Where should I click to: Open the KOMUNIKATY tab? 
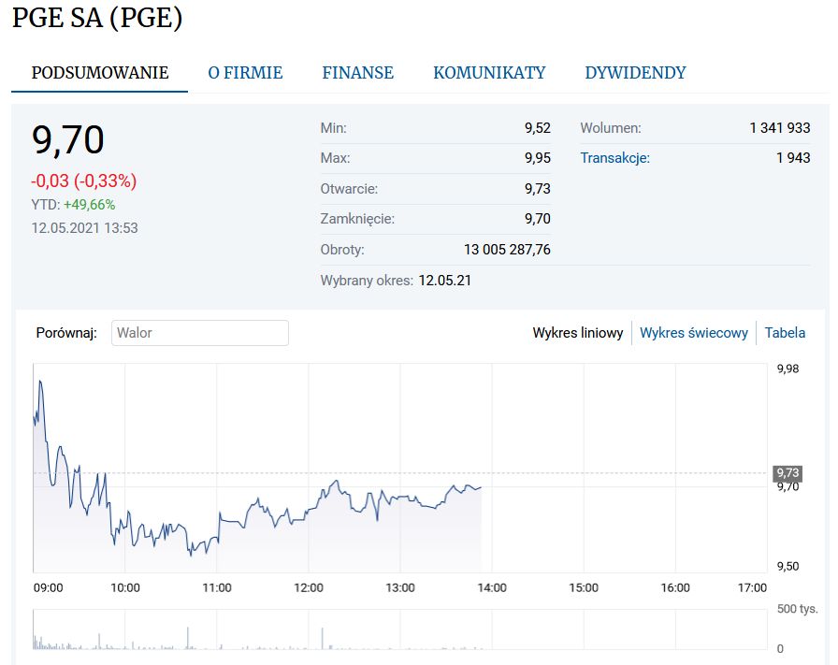pos(489,73)
